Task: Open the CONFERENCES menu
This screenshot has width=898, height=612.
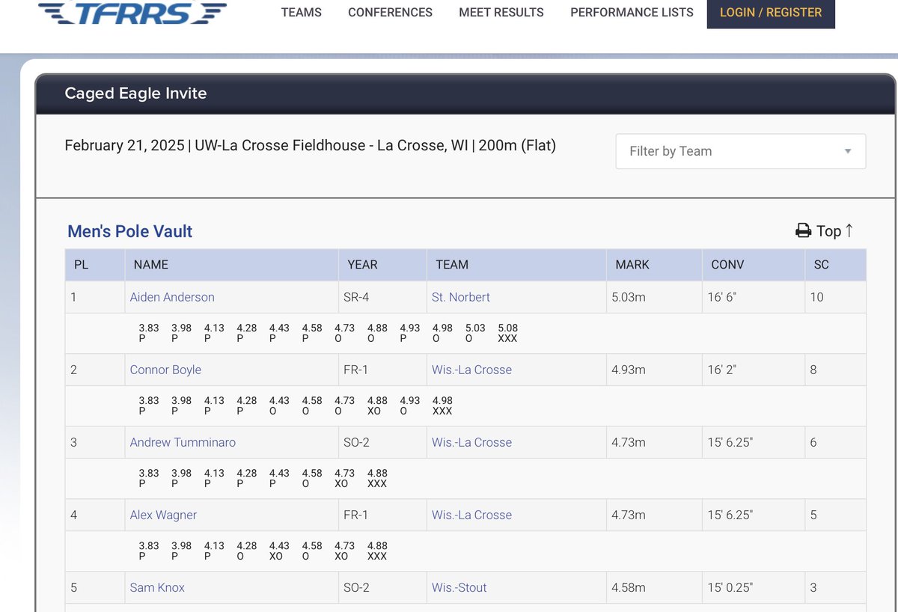Action: click(390, 13)
